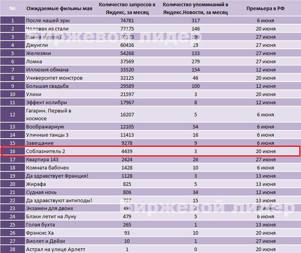This screenshot has height=253, width=301.
Task: Select the film title 'Эффект колибри'
Action: [x=46, y=103]
